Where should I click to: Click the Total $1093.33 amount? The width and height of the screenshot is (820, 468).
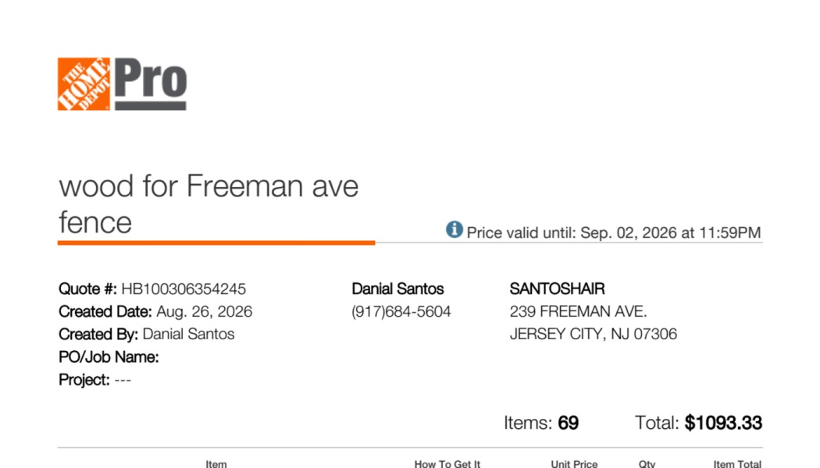coord(723,423)
